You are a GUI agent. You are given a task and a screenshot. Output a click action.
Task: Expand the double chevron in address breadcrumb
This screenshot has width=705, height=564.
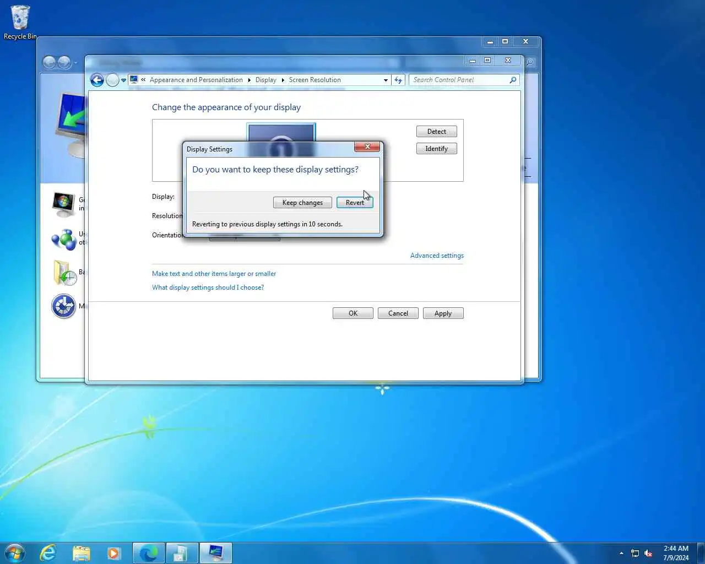(x=143, y=80)
